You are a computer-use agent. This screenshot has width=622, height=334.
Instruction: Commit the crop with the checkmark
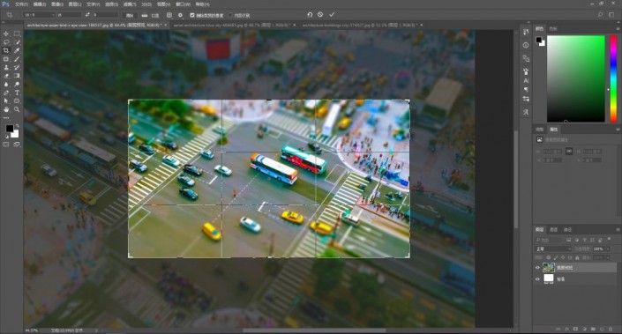tap(332, 15)
